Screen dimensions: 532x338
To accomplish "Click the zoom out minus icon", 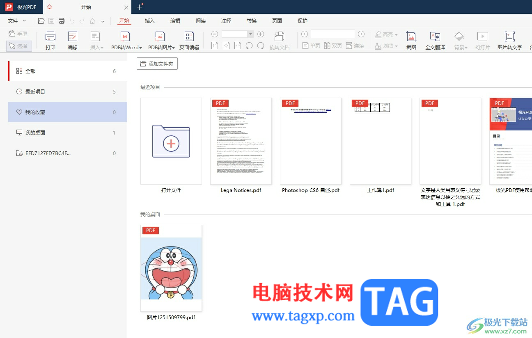I will 215,34.
